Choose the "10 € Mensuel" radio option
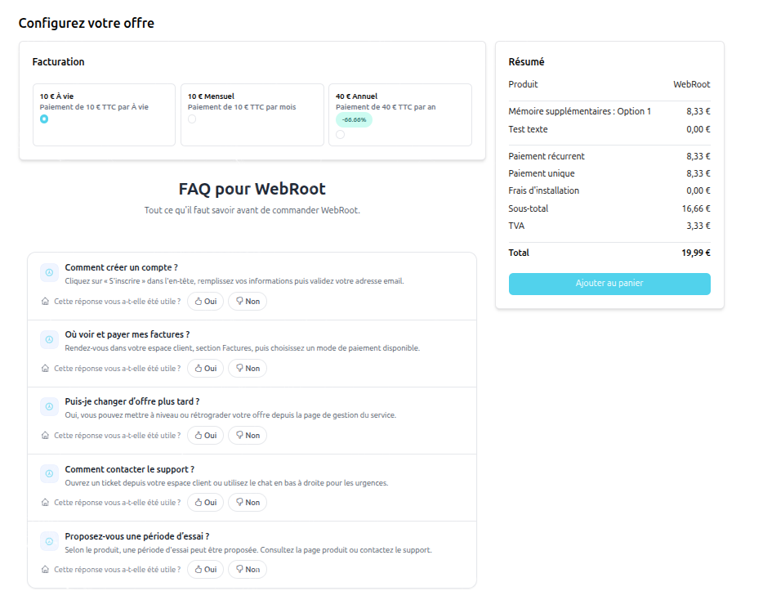The image size is (763, 609). pos(192,119)
